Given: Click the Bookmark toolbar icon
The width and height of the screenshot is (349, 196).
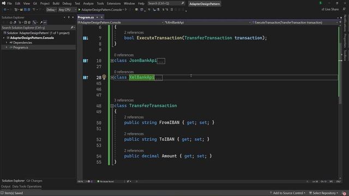Looking at the screenshot, I should (x=172, y=10).
